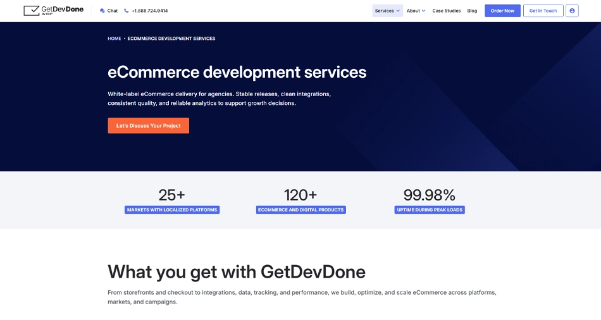Click the Order Now button
The height and width of the screenshot is (320, 601).
[x=502, y=11]
